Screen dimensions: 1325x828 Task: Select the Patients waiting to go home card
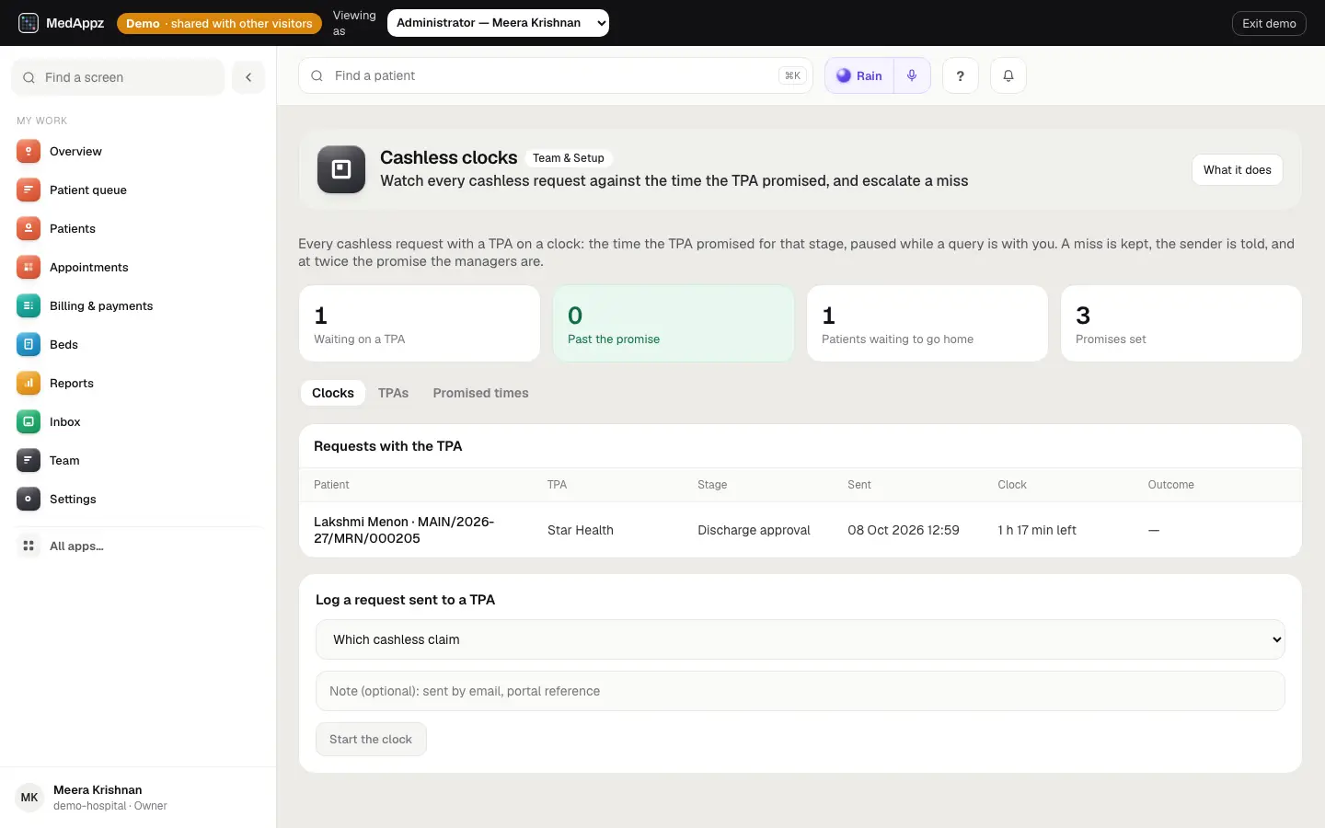point(927,323)
